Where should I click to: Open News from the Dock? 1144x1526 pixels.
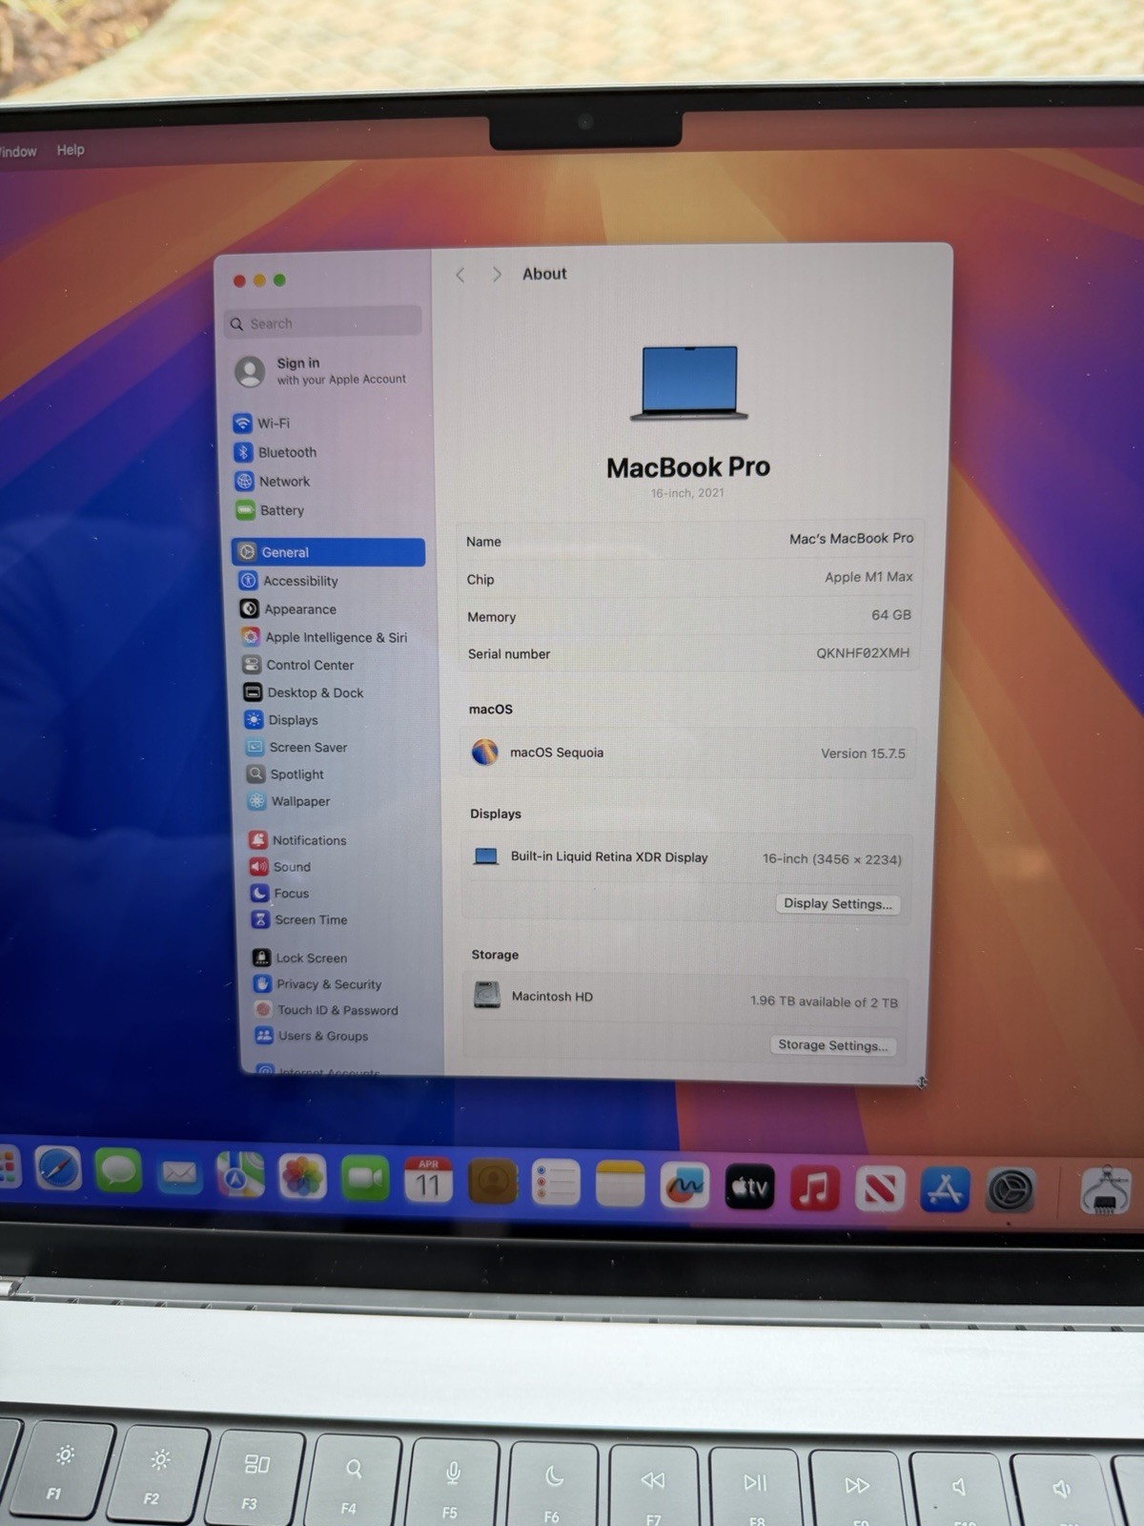(x=879, y=1190)
